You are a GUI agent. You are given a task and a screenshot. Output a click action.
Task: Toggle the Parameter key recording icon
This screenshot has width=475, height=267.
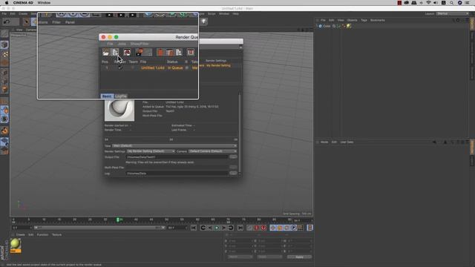(294, 228)
